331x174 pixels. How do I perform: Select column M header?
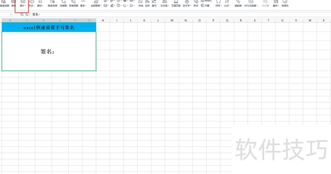(x=172, y=20)
